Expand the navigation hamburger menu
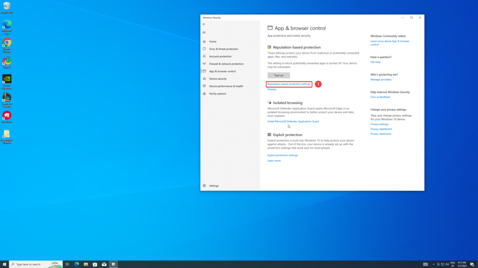The image size is (478, 268). pos(204,32)
